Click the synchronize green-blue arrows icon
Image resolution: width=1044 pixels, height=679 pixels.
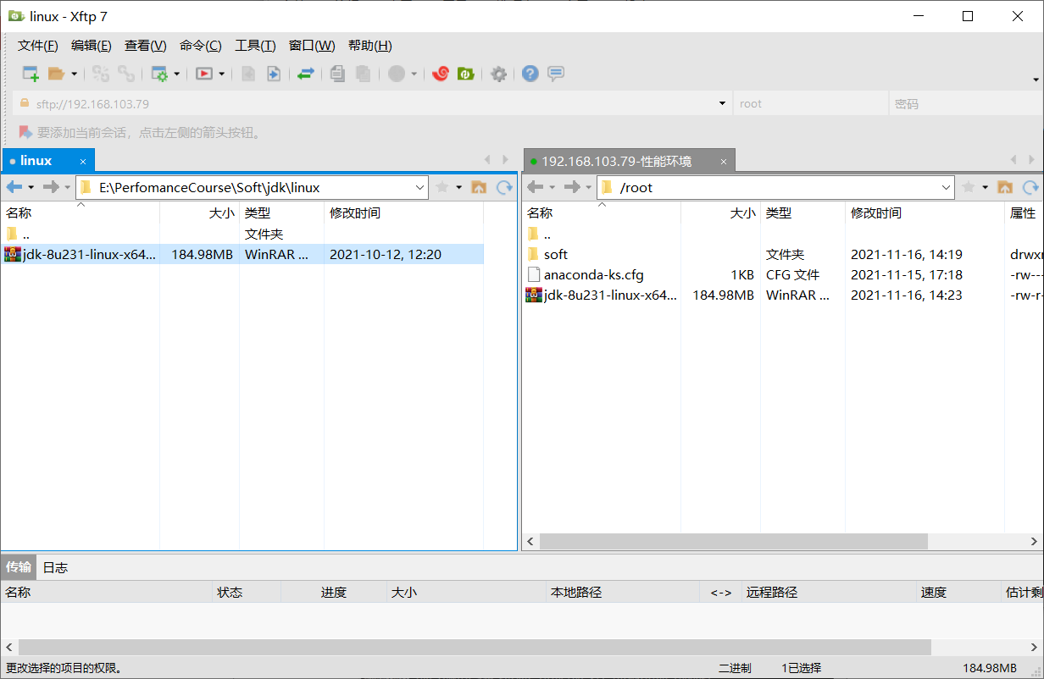(x=306, y=74)
